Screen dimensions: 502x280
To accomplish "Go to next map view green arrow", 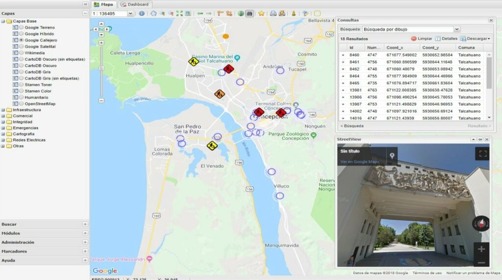I will coord(209,13).
